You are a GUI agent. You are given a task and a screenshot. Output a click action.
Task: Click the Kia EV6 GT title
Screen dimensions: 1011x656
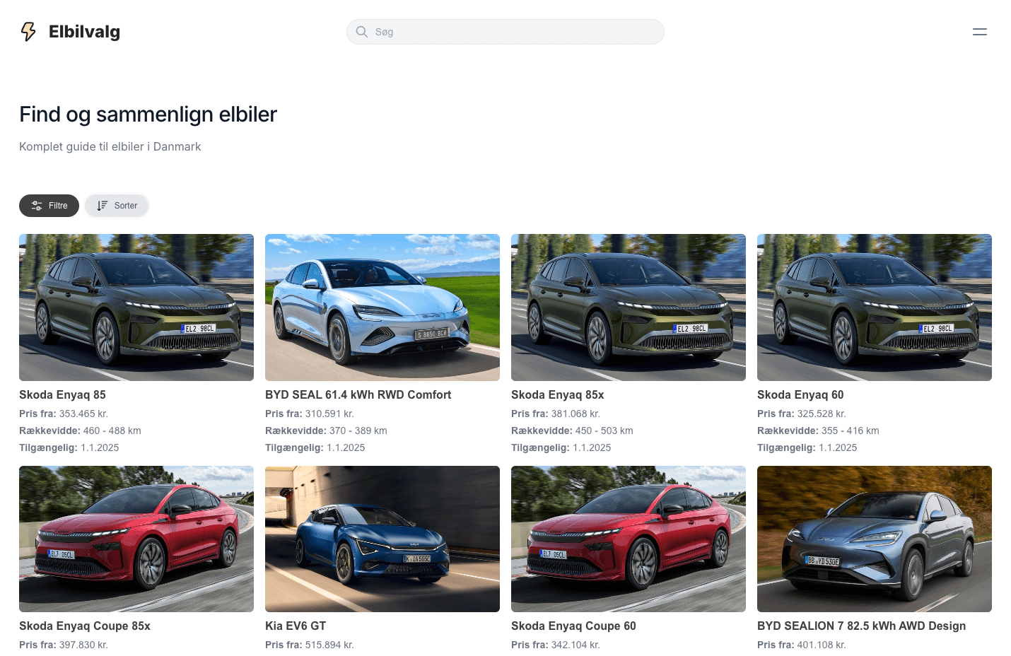pyautogui.click(x=296, y=626)
